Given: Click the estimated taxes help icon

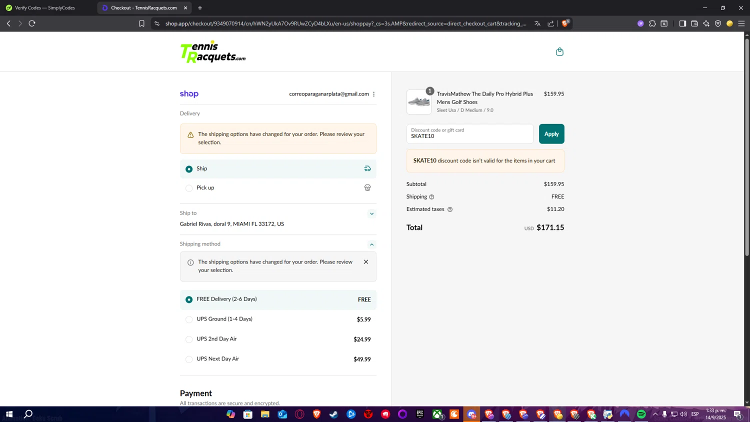Looking at the screenshot, I should pyautogui.click(x=450, y=209).
